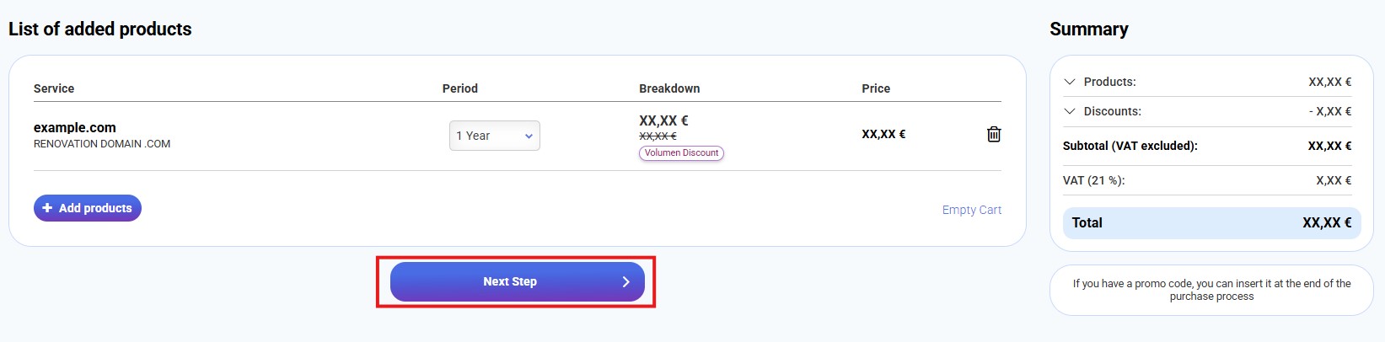Select the example.com domain name

pos(75,127)
